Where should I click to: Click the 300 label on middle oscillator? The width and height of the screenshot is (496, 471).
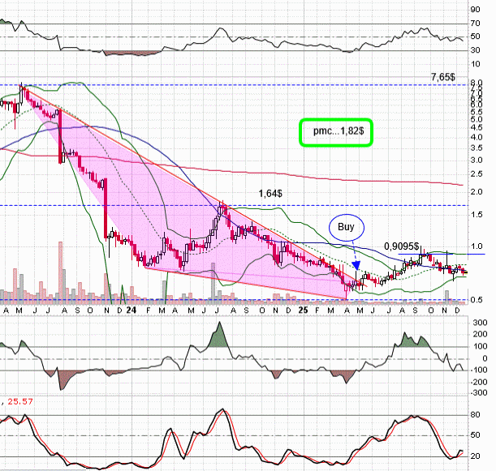tap(481, 323)
